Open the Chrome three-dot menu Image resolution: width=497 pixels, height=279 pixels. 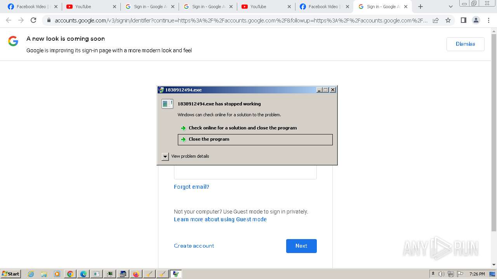pos(488,21)
